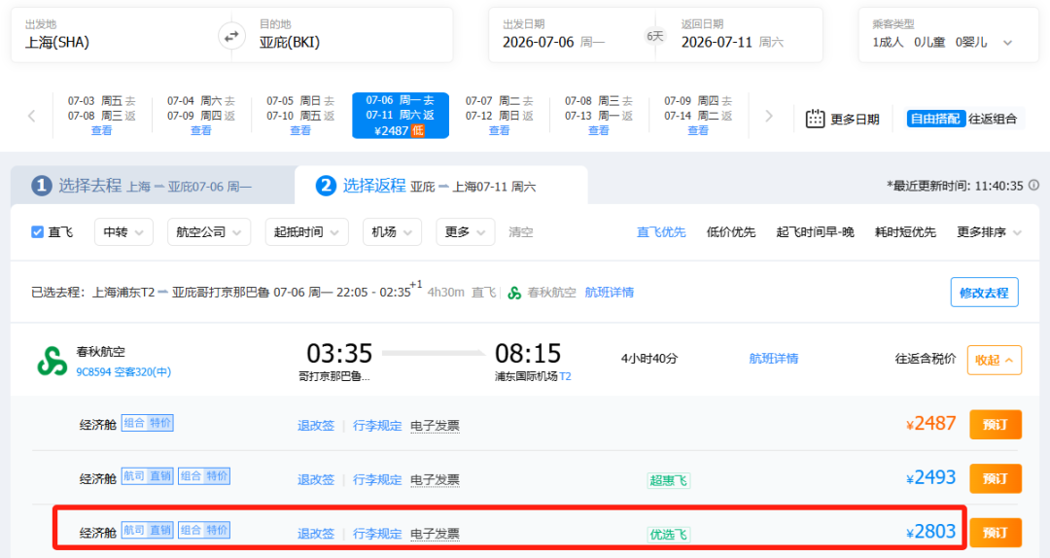View 07-03 to 07-08 date option

[x=102, y=116]
